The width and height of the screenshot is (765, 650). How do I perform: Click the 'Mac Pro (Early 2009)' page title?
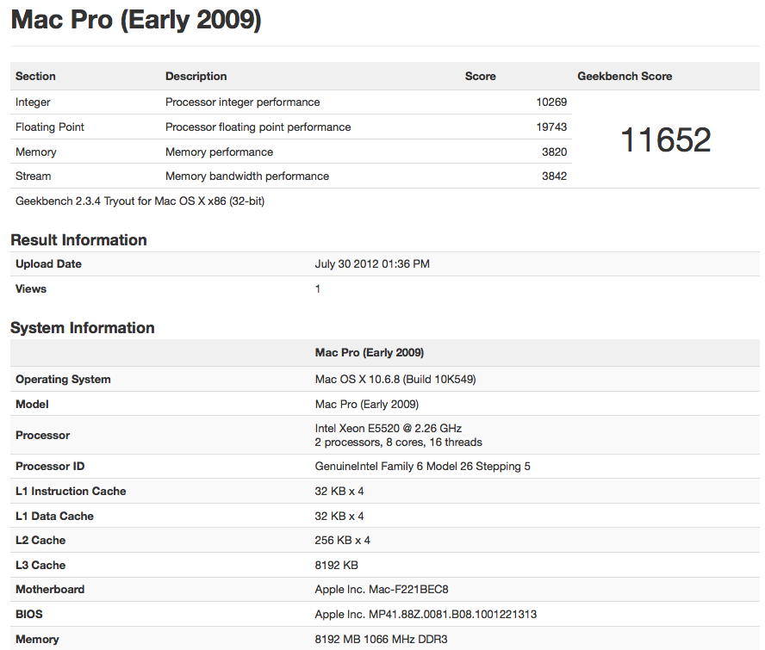click(136, 21)
